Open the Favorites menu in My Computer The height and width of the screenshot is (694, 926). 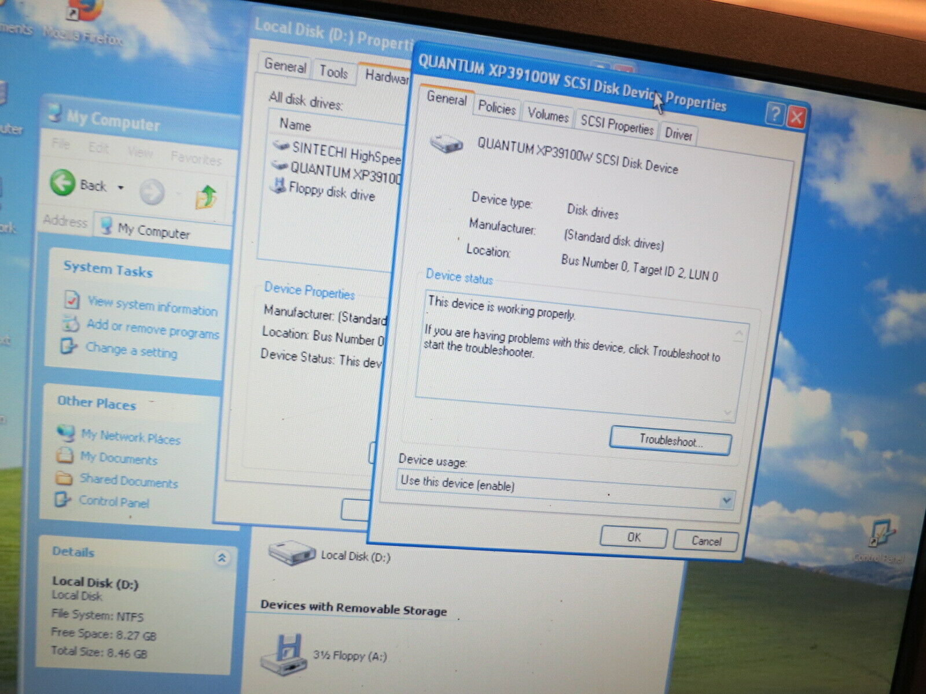(196, 158)
